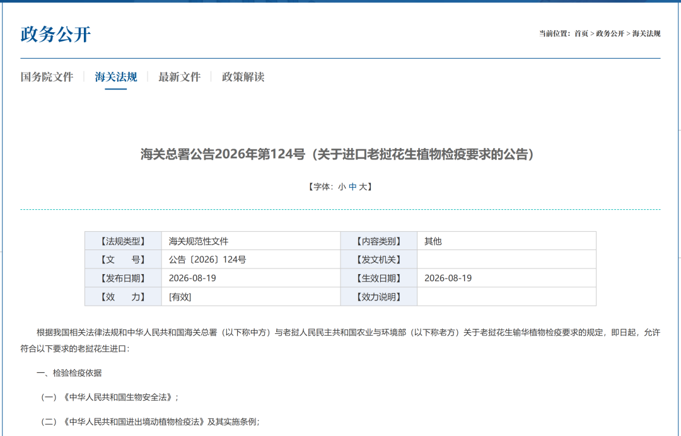Open the 政策解读 tab
This screenshot has width=681, height=436.
coord(243,77)
